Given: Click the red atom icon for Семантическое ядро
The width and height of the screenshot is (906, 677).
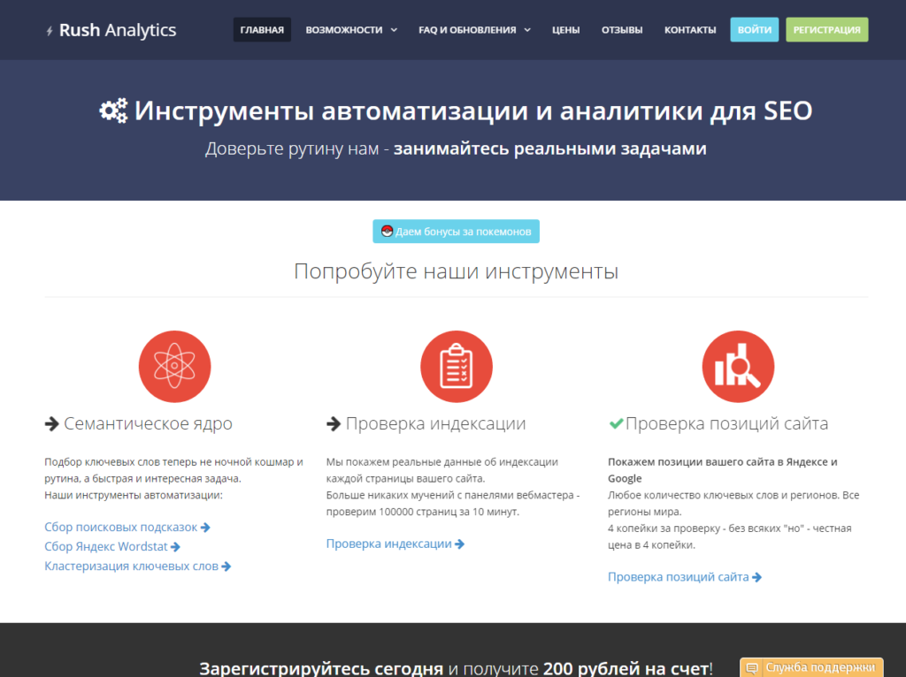Looking at the screenshot, I should [174, 366].
